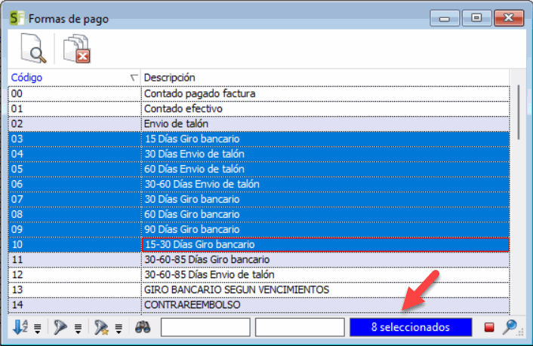Click the filter funnel icon
Image resolution: width=533 pixels, height=346 pixels.
(x=60, y=327)
